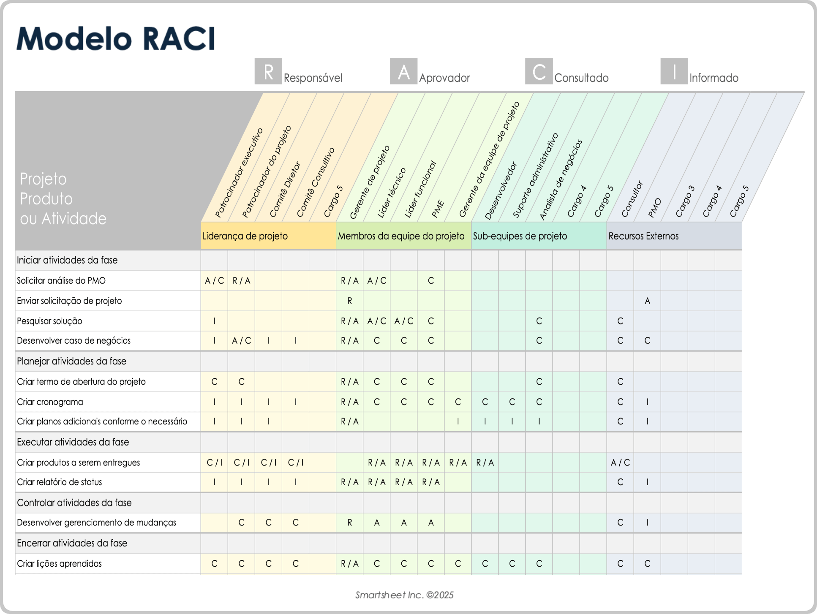The height and width of the screenshot is (614, 817).
Task: Click the Criar lições aprendidas activity label
Action: pos(59,563)
